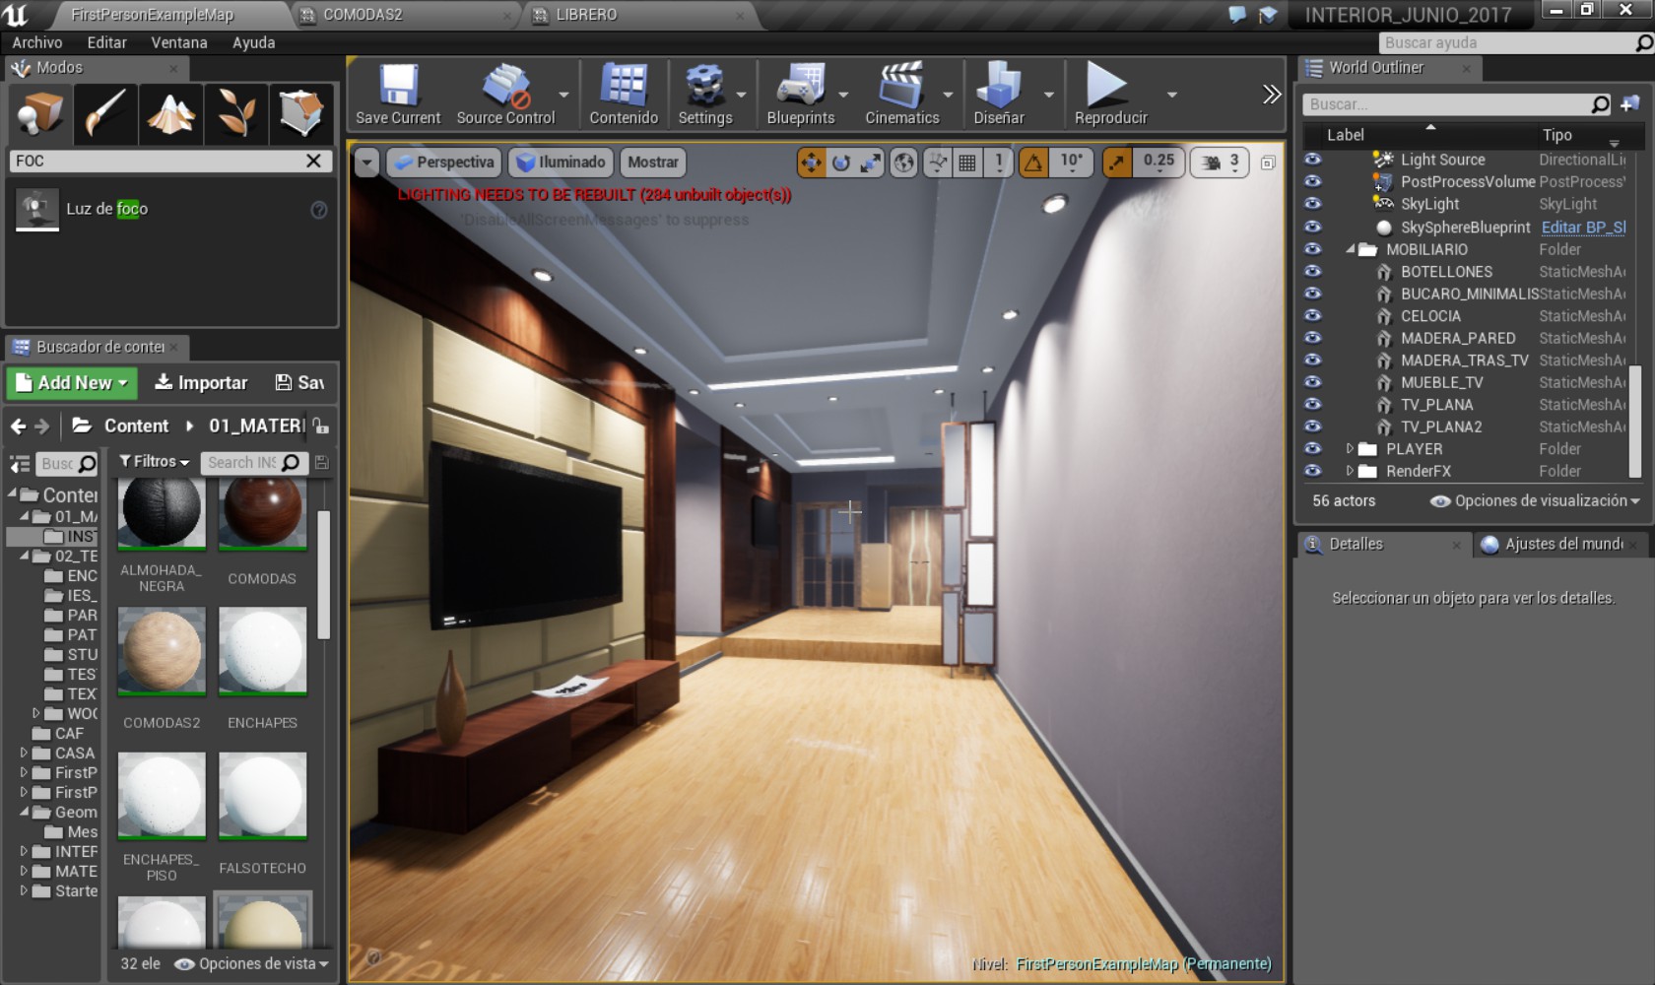Hide the CELOCIA mesh
The image size is (1655, 985).
[x=1313, y=316]
